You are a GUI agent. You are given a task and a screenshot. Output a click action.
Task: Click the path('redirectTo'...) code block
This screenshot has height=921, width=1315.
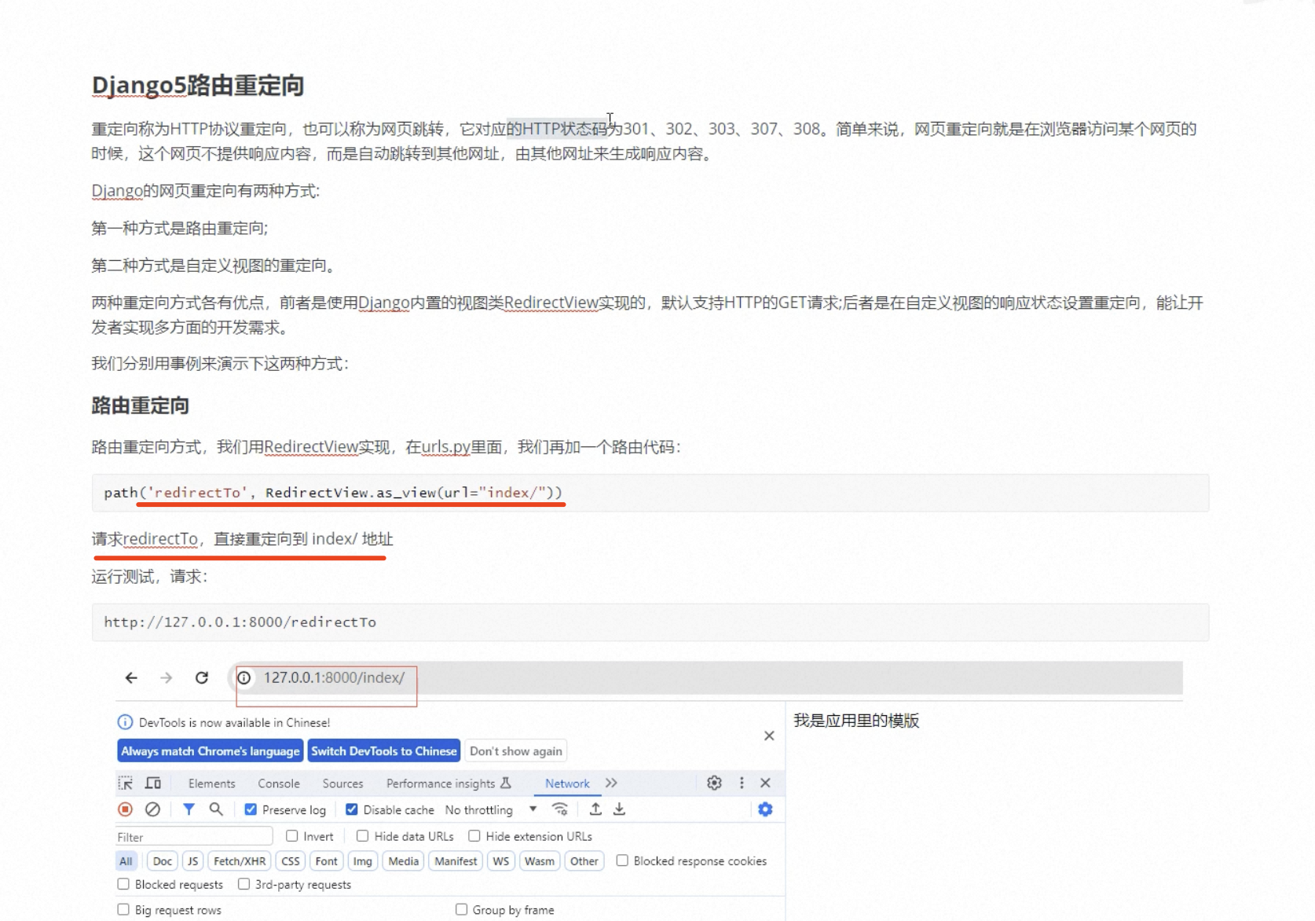coord(650,493)
